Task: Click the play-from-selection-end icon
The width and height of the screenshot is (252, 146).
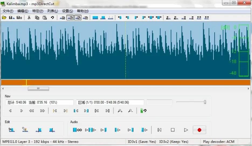Action: coord(144,130)
